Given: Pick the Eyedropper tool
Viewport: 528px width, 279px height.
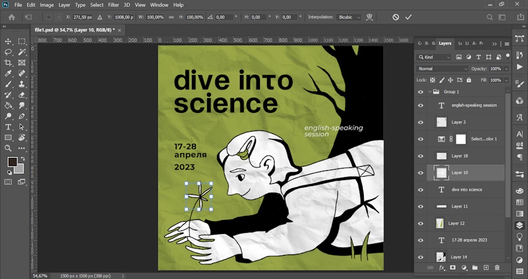Looking at the screenshot, I should point(8,74).
